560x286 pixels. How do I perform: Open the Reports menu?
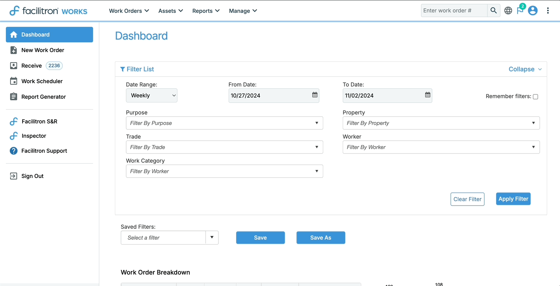206,11
